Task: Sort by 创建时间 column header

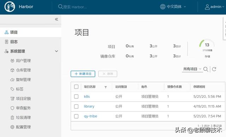Action: (199, 87)
